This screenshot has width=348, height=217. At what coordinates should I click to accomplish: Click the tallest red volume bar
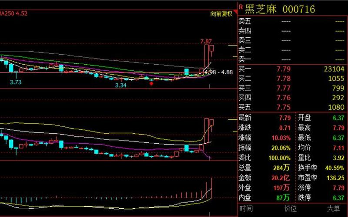point(211,188)
